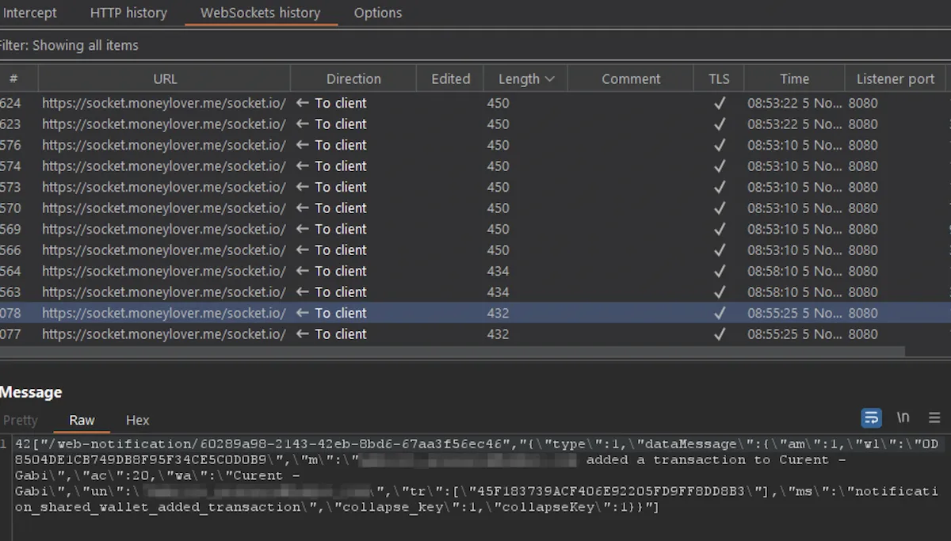Select the Pretty view tab
The image size is (951, 541).
21,420
